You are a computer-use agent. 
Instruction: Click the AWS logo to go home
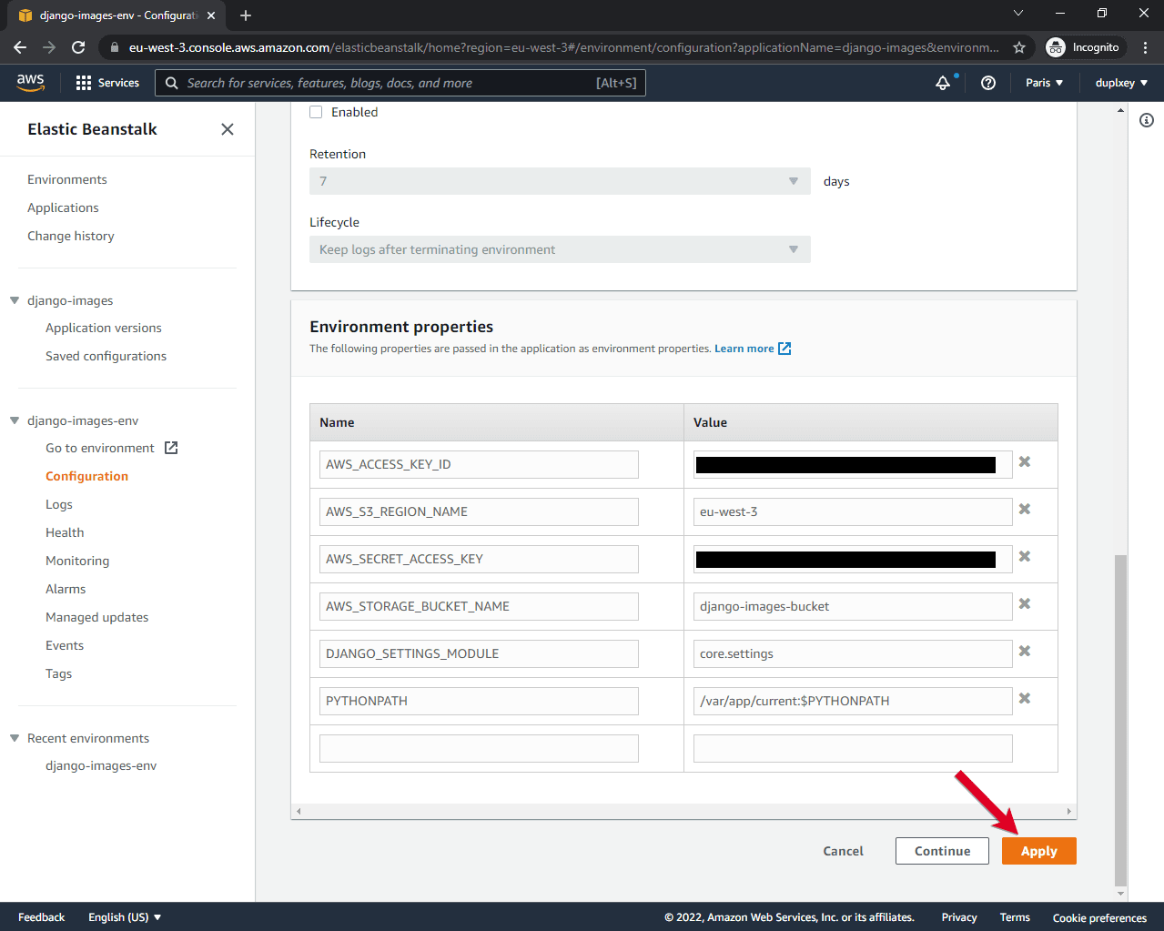(31, 82)
